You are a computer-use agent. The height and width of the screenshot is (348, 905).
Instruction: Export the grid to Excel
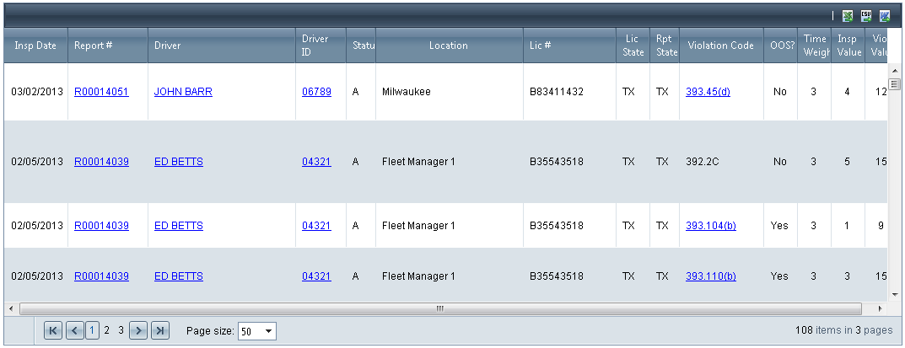848,16
